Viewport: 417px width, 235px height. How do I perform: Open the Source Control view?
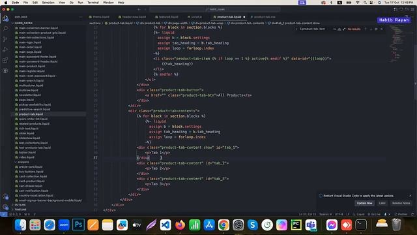click(5, 39)
